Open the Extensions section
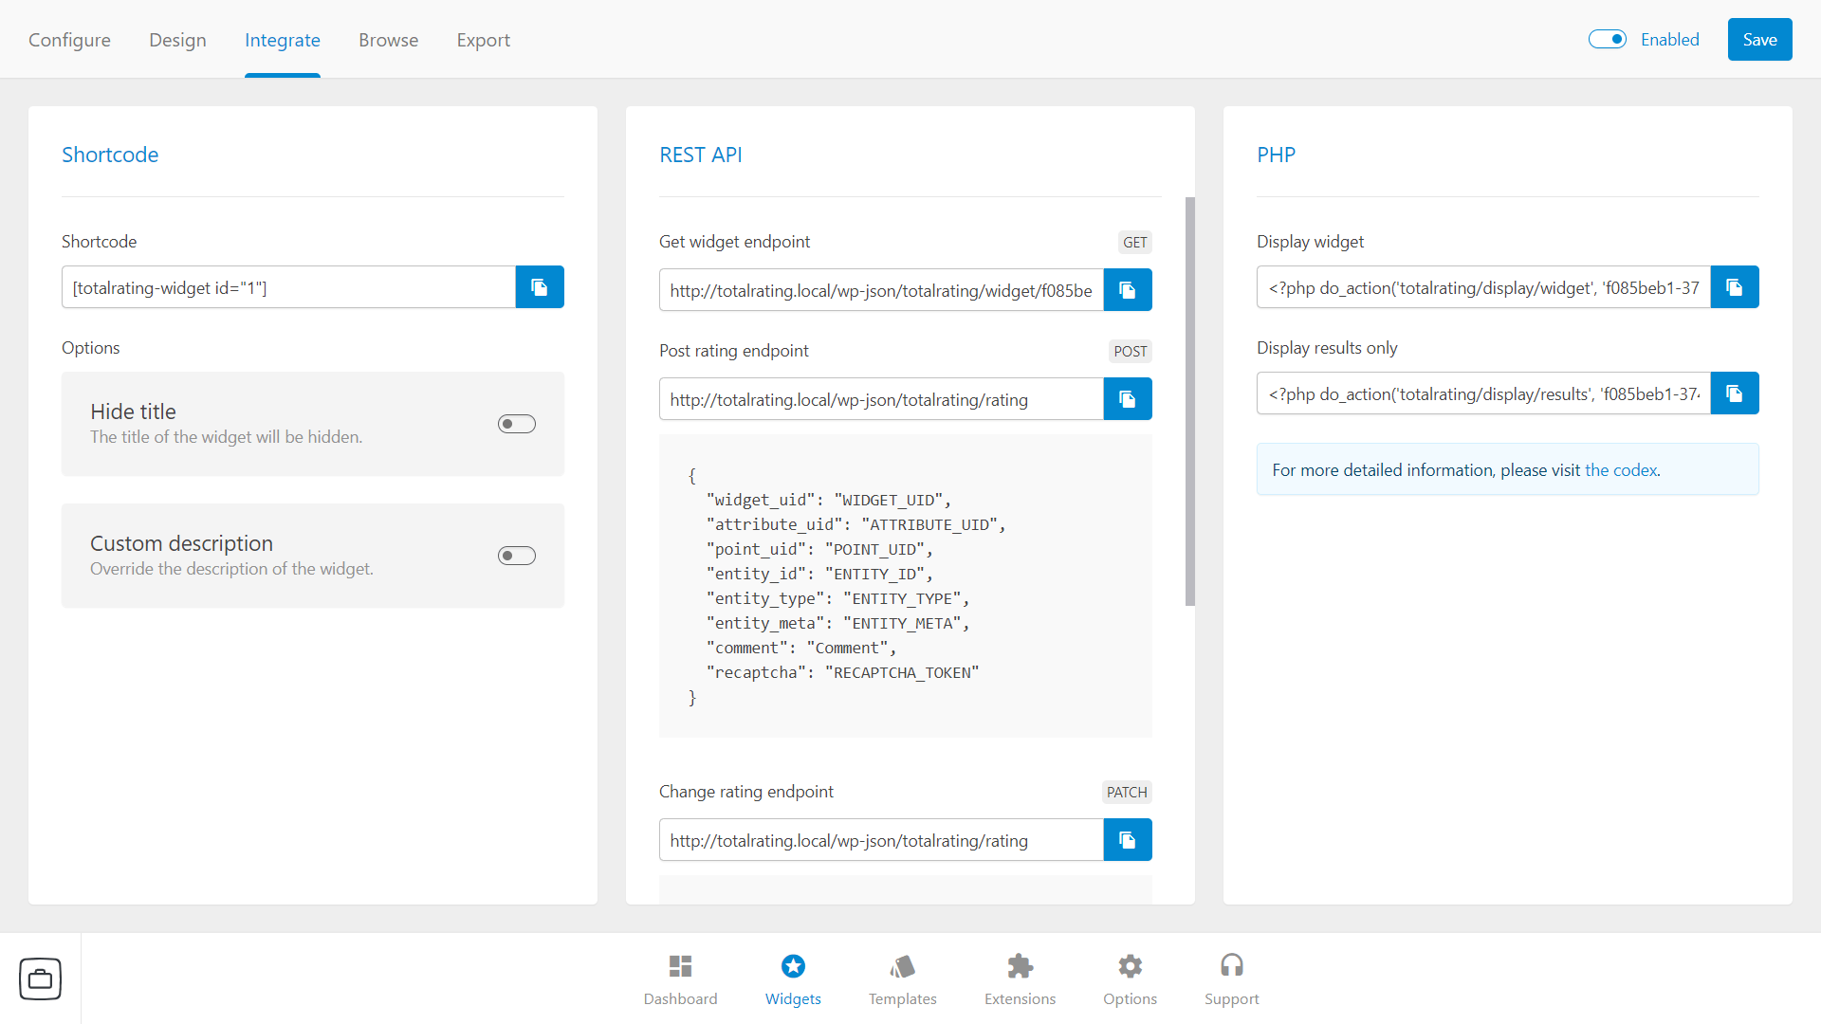Screen dimensions: 1821x1024 click(x=1020, y=979)
